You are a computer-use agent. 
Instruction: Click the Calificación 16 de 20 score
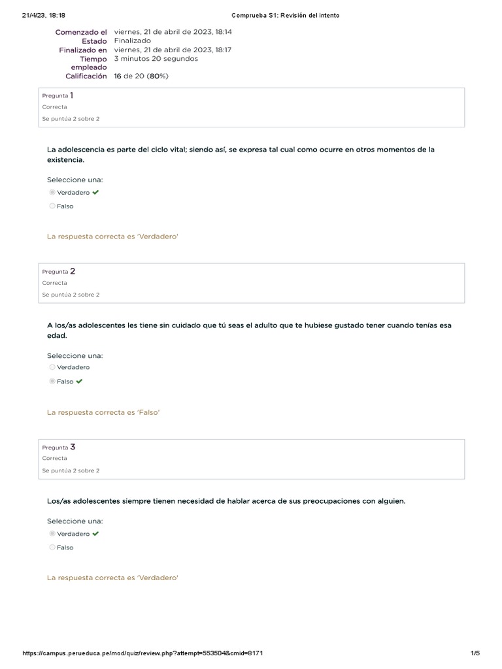coord(141,76)
